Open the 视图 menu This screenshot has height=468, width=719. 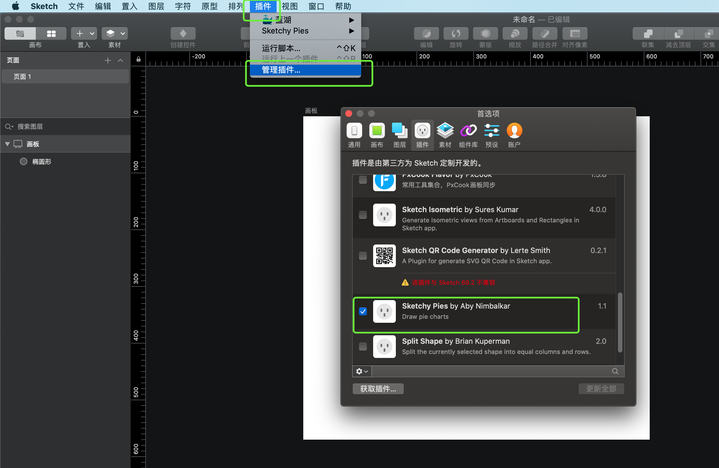[290, 6]
